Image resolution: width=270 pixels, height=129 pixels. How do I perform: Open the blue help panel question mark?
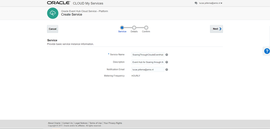click(x=267, y=51)
